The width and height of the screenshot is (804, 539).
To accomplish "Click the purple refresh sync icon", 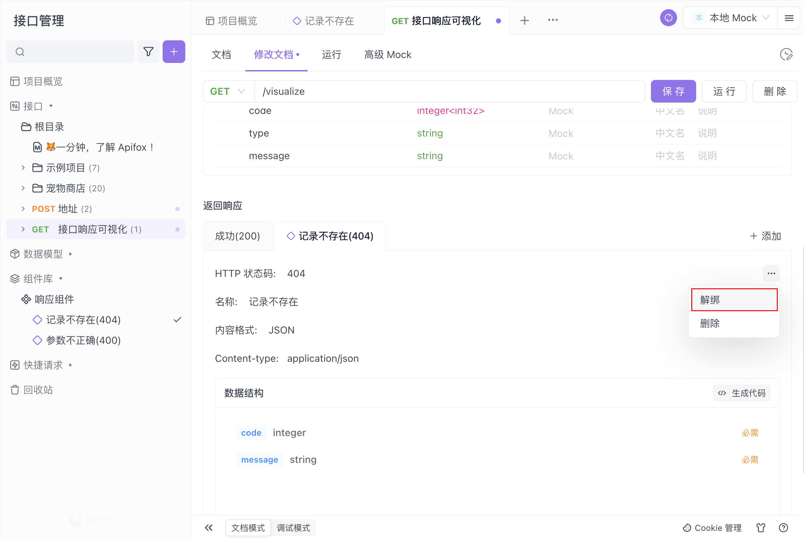I will click(668, 18).
